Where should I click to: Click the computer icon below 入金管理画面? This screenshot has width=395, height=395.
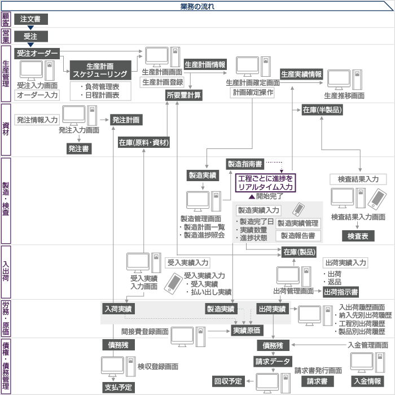(368, 362)
